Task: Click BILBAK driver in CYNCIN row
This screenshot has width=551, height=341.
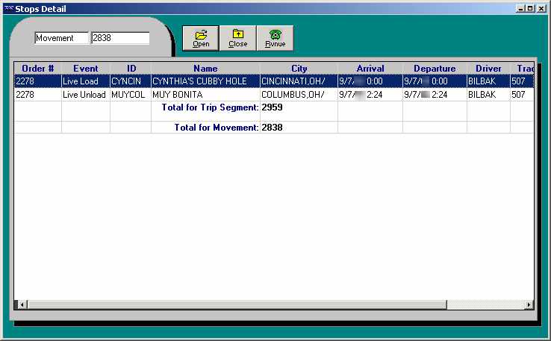Action: coord(488,81)
